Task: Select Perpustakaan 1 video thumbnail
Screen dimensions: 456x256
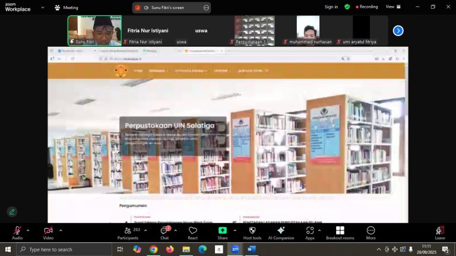Action: [255, 30]
